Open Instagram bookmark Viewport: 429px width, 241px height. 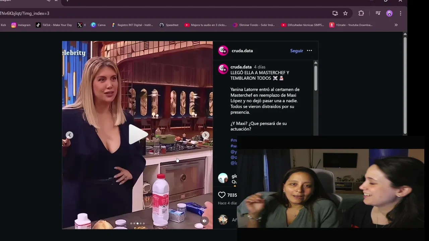point(21,25)
